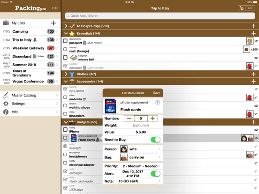Tap the Value $ 6.00 field
259x194 pixels.
click(141, 132)
